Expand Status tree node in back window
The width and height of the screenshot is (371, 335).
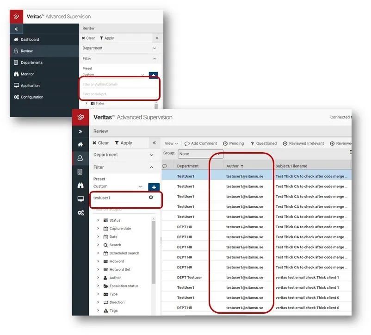[x=87, y=103]
